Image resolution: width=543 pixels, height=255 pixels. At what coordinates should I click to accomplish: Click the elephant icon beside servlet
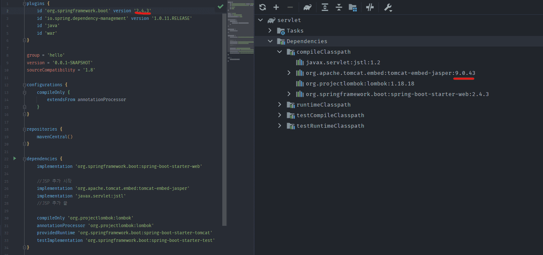tap(271, 20)
